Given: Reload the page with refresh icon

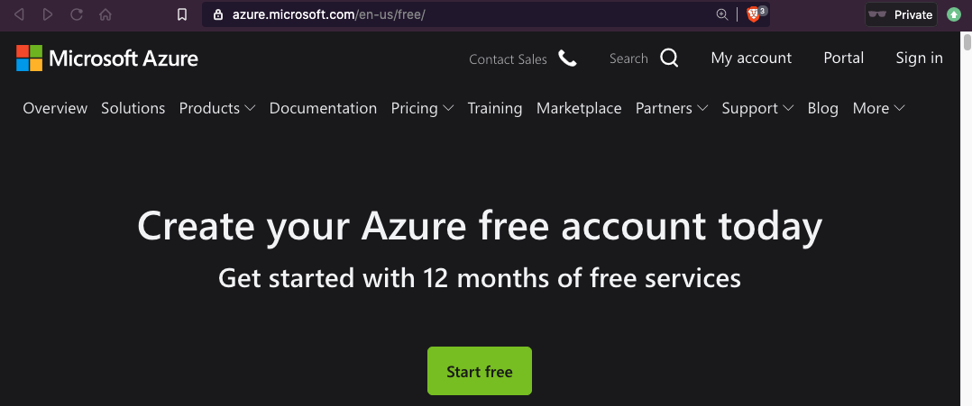Looking at the screenshot, I should click(x=77, y=14).
